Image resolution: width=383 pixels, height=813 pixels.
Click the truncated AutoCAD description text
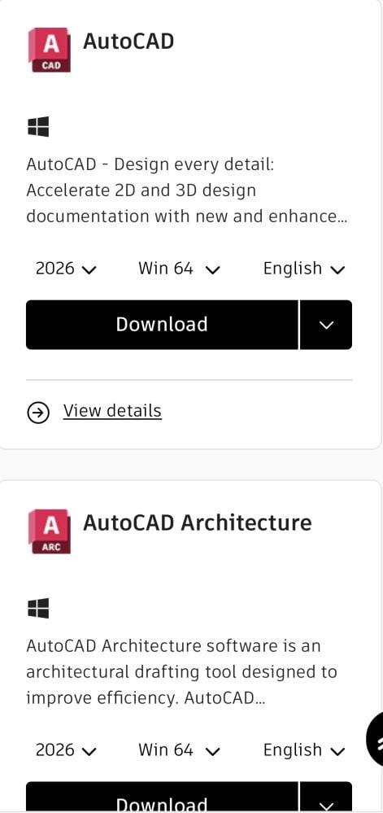(x=186, y=190)
